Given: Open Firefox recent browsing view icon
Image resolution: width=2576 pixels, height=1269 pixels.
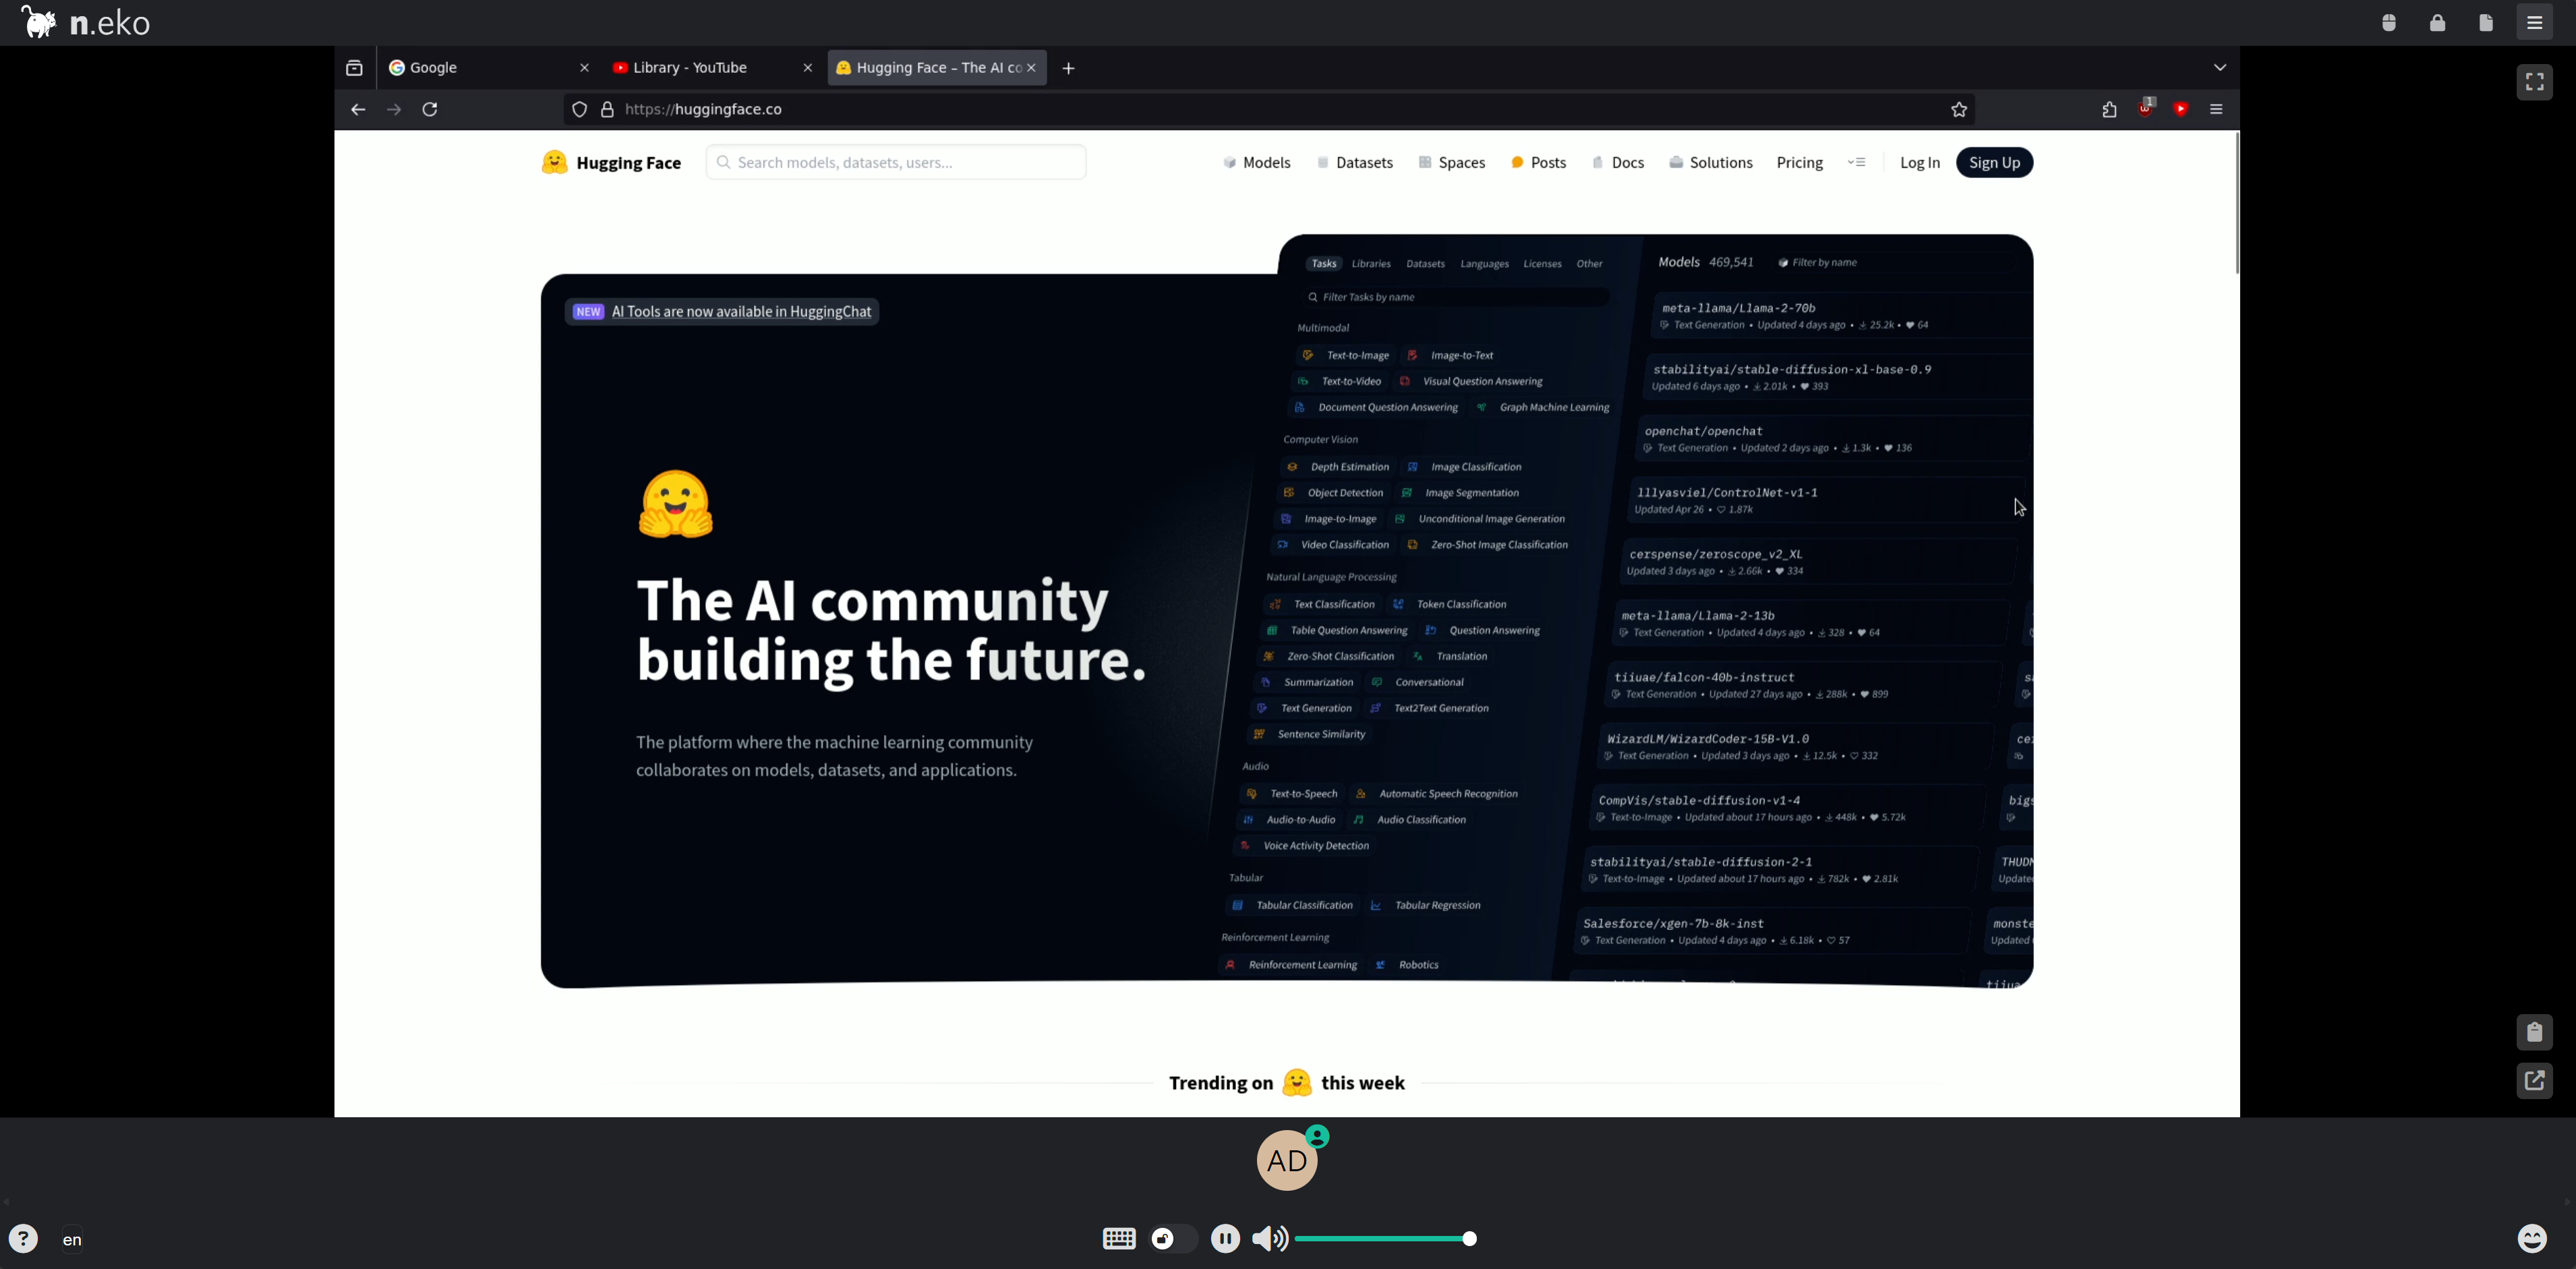Looking at the screenshot, I should (x=354, y=68).
